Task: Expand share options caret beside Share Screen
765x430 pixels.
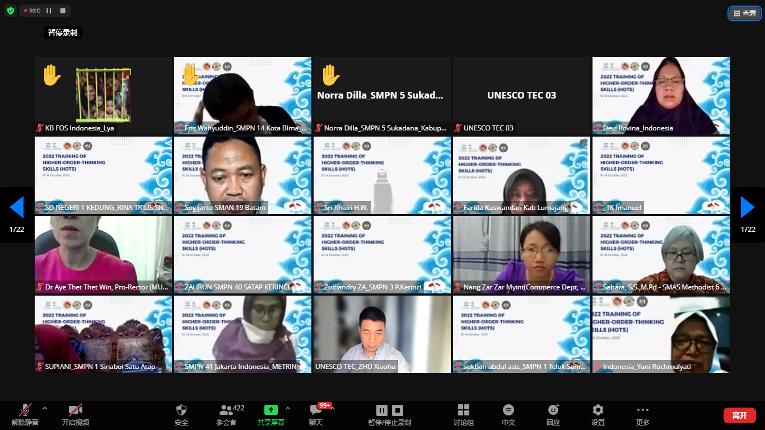Action: 288,408
